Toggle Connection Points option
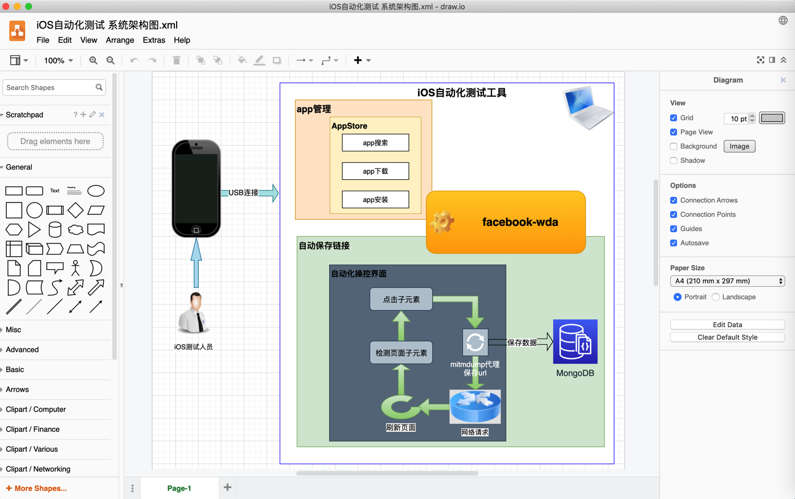The height and width of the screenshot is (499, 795). (674, 215)
